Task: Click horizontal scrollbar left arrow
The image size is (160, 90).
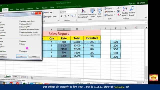Action: 82,80
